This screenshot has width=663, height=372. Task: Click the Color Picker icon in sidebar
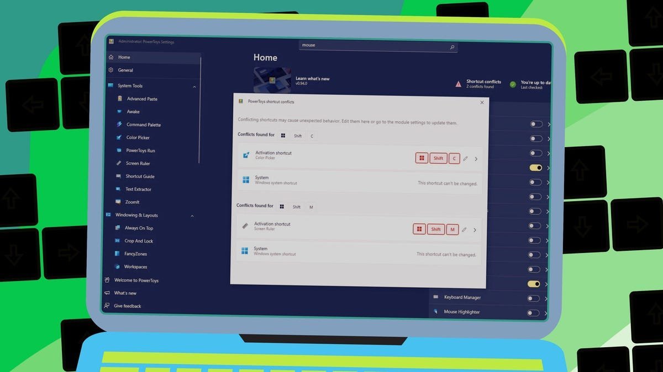pyautogui.click(x=119, y=138)
